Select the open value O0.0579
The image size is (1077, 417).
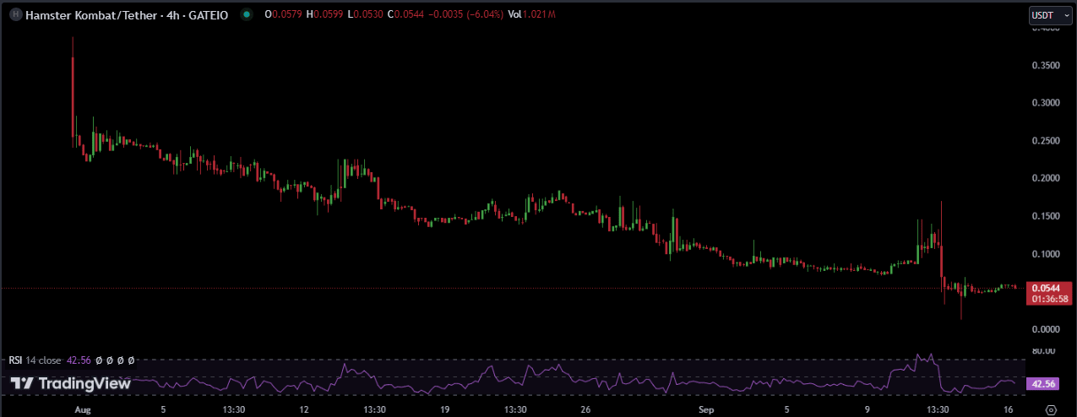click(x=283, y=14)
